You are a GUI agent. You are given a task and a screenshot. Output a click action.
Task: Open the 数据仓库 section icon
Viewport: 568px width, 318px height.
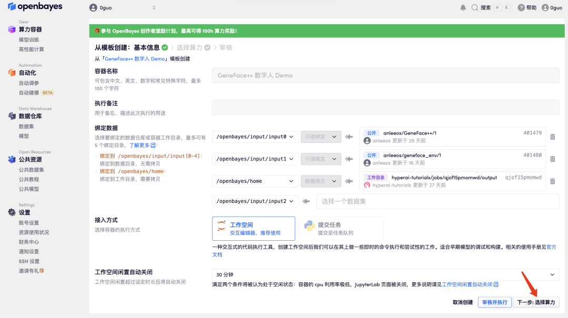click(13, 117)
